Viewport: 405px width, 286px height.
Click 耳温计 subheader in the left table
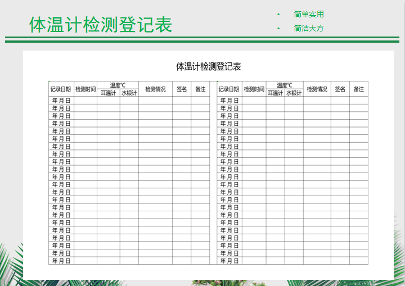pos(108,93)
